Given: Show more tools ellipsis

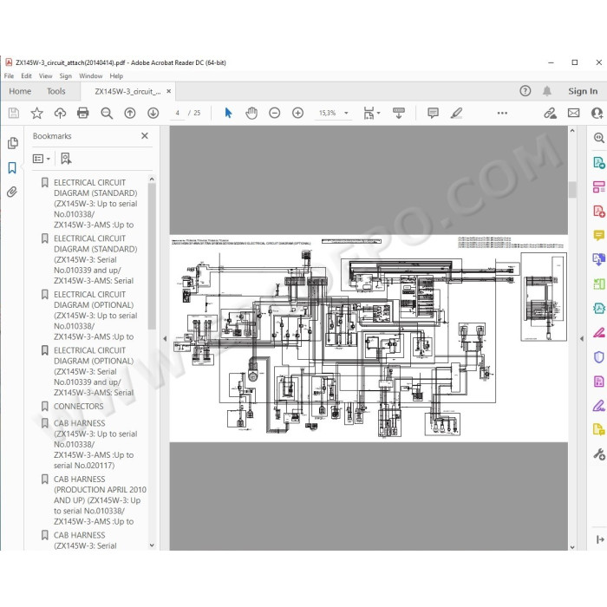Looking at the screenshot, I should 502,113.
